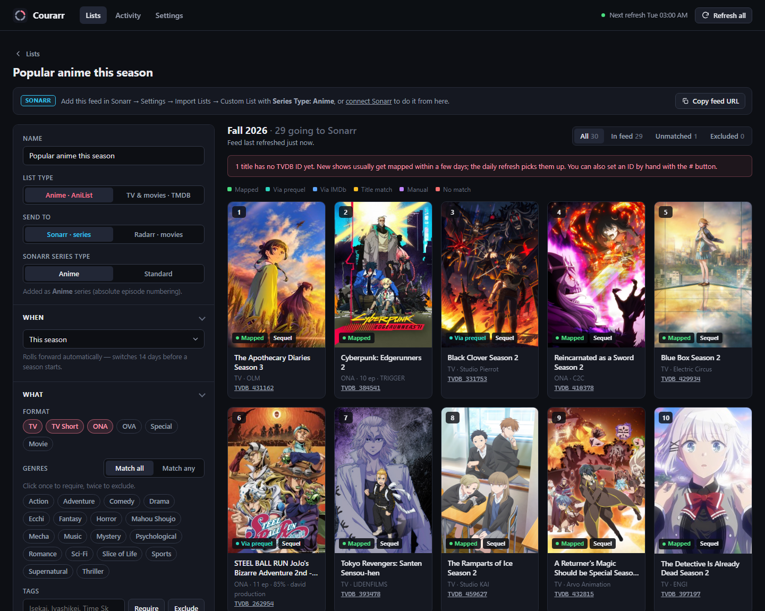This screenshot has width=765, height=611.
Task: Open the Activity nav tab
Action: pos(128,15)
